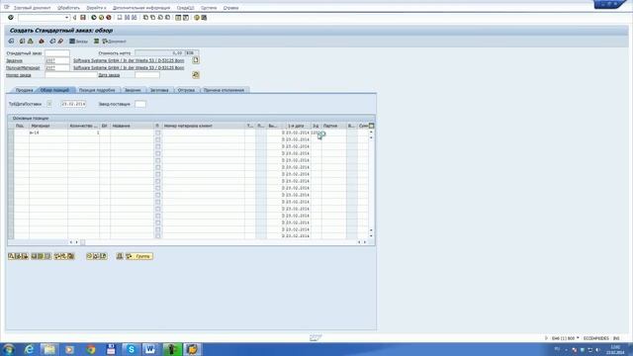Click the item details magnifier icon below table
Image resolution: width=633 pixels, height=356 pixels.
click(11, 256)
